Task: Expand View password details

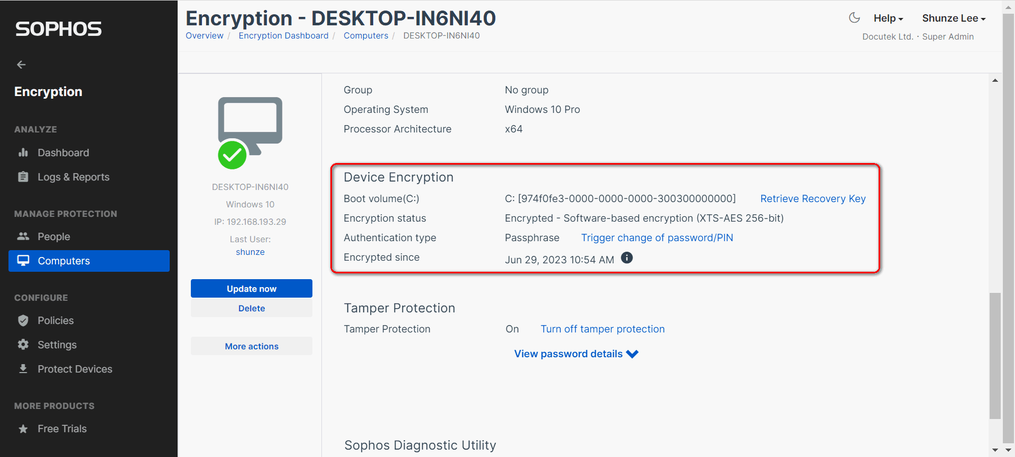Action: coord(576,354)
